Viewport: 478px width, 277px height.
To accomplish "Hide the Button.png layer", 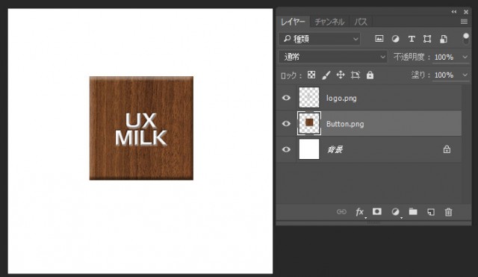I will point(286,123).
